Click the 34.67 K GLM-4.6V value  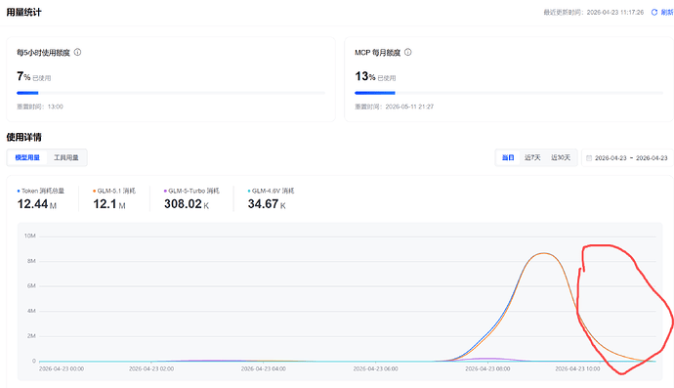(267, 204)
